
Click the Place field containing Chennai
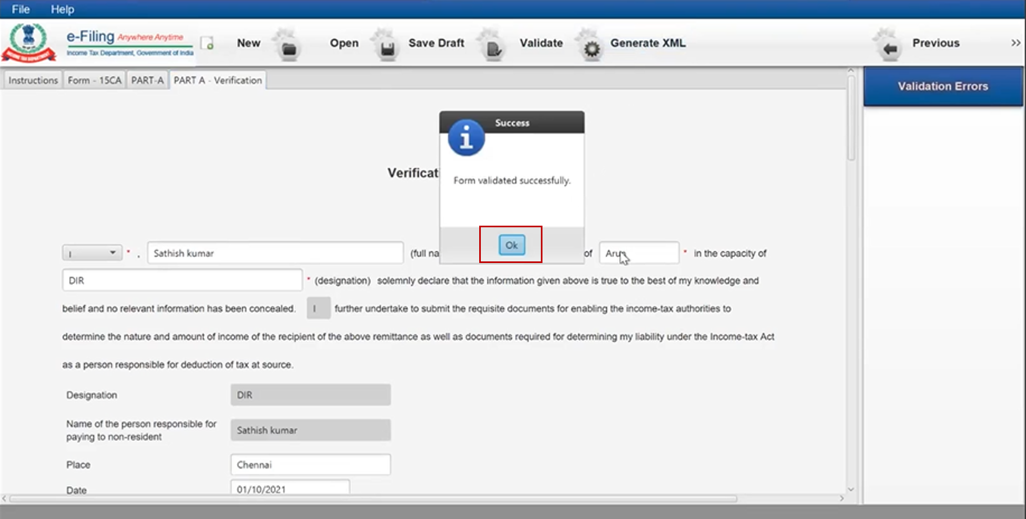[x=310, y=465]
